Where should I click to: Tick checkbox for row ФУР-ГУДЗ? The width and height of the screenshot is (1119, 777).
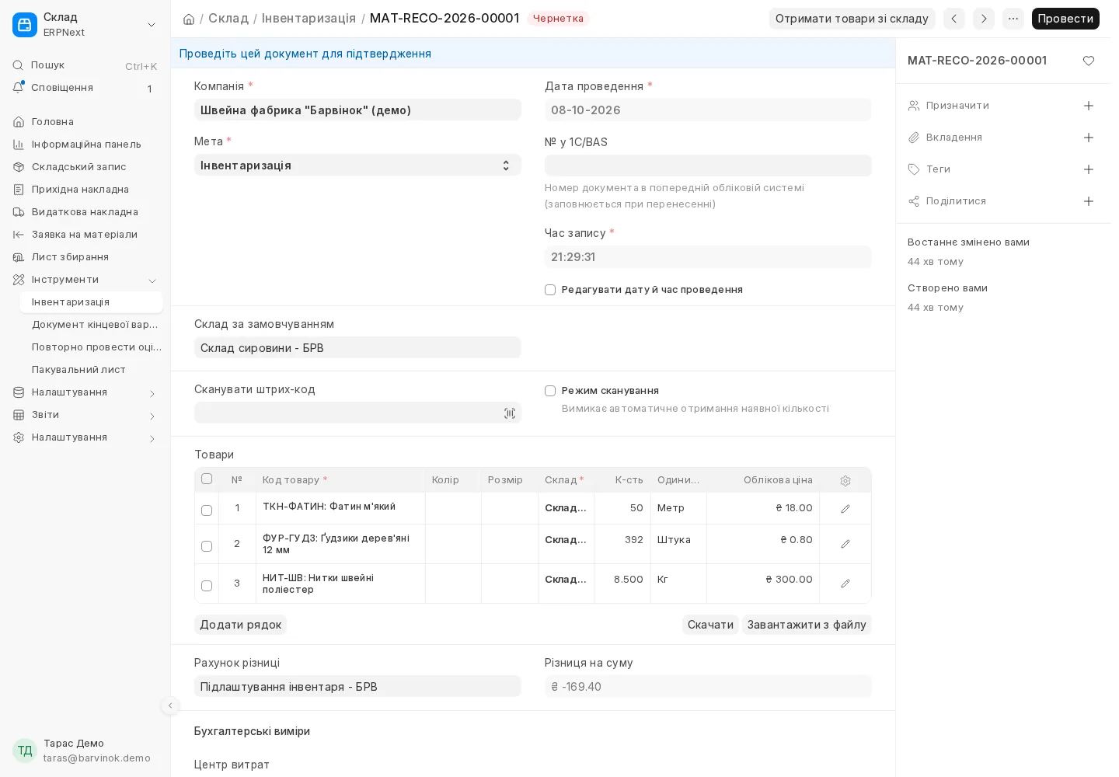click(x=207, y=546)
